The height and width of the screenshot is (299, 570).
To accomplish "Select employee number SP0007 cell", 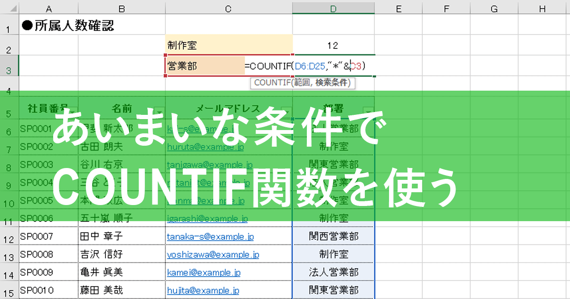I will click(49, 236).
